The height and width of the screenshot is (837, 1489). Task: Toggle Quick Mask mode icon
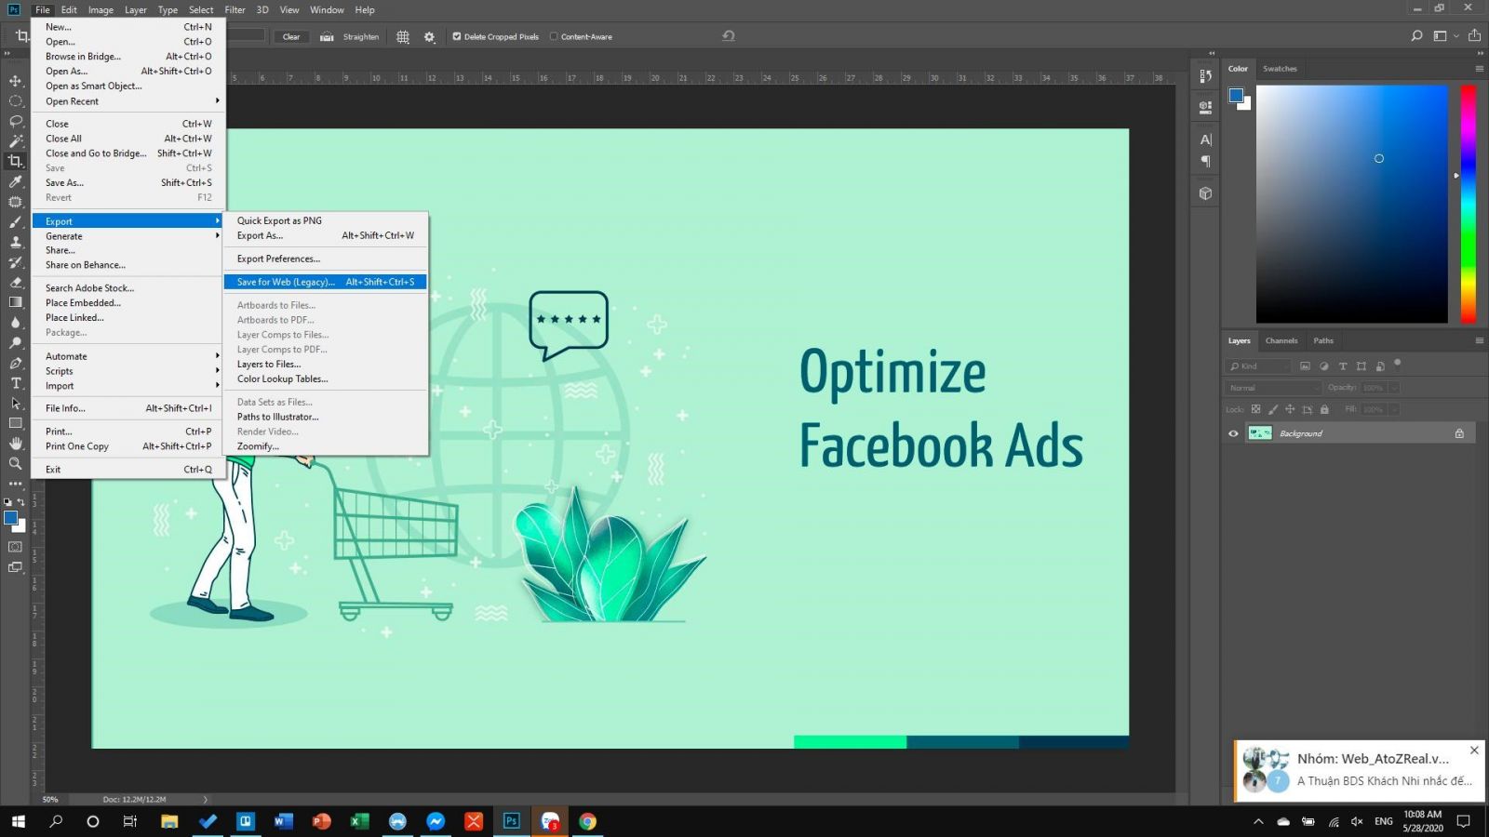coord(15,547)
